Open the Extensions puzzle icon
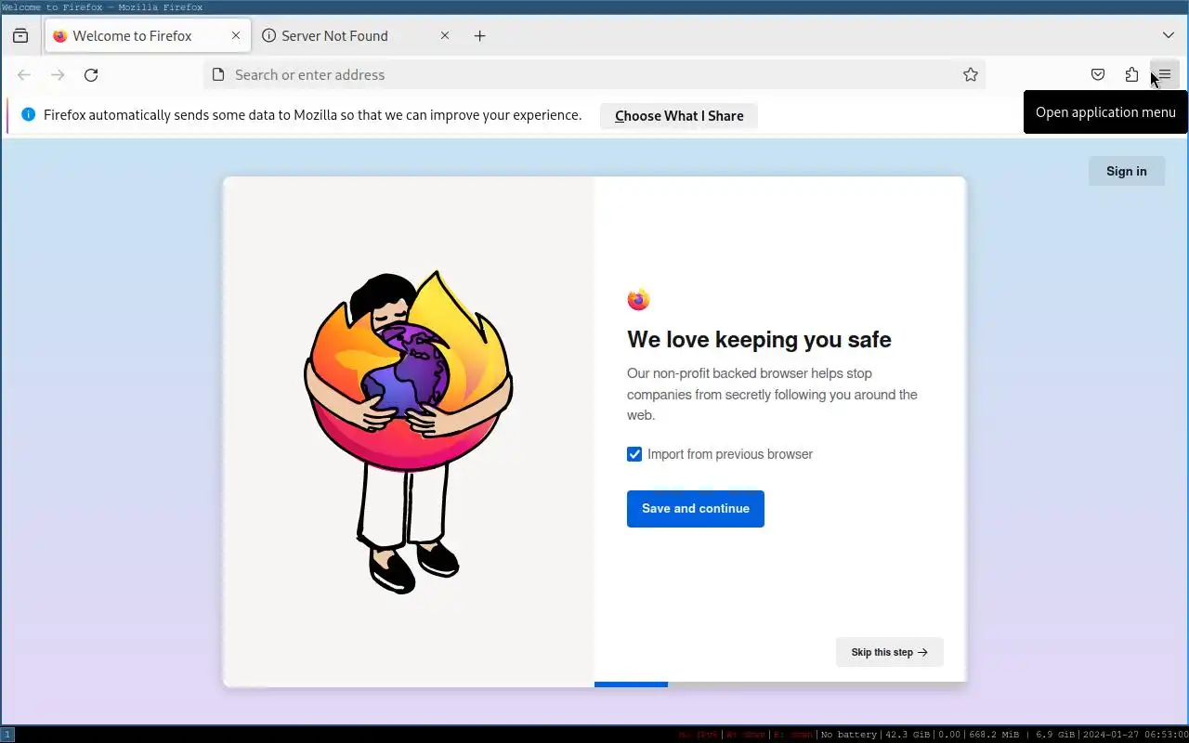 [x=1131, y=74]
